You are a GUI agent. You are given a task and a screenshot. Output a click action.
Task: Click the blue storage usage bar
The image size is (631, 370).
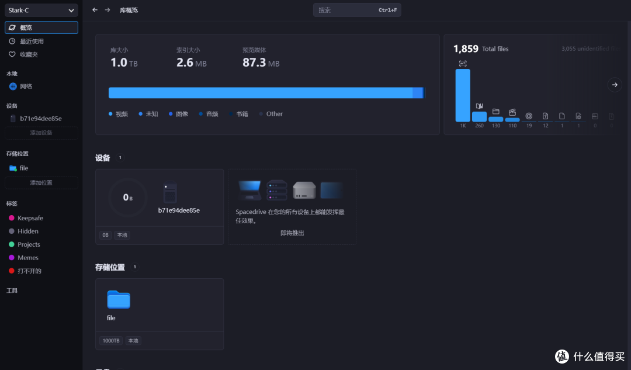click(x=266, y=92)
